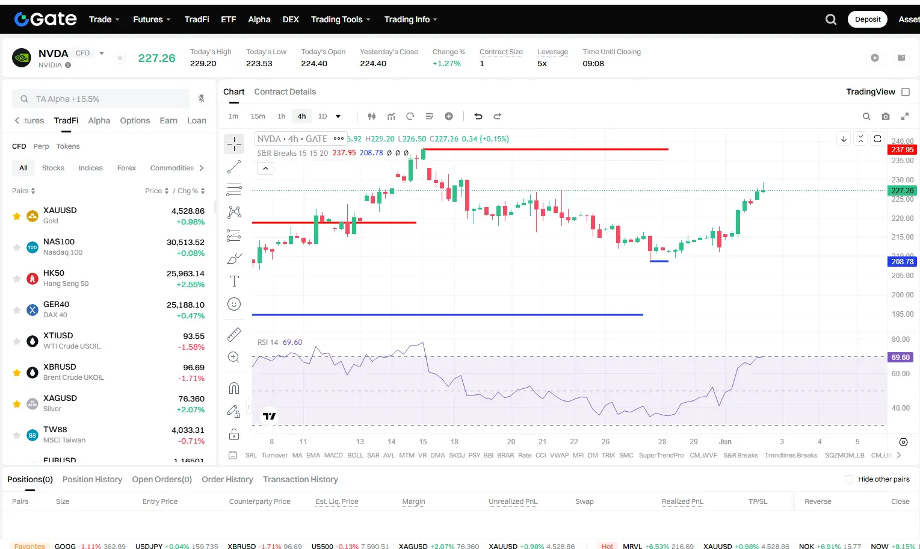920x549 pixels.
Task: Go to ETF in top navigation
Action: click(x=229, y=19)
